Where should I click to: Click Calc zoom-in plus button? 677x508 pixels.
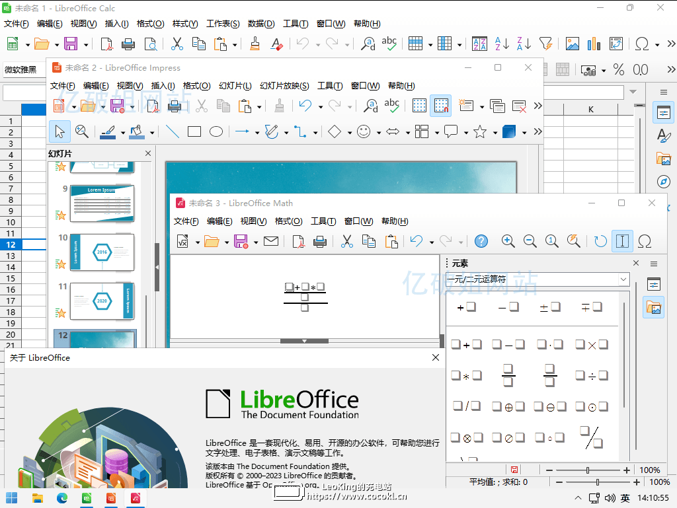click(637, 482)
